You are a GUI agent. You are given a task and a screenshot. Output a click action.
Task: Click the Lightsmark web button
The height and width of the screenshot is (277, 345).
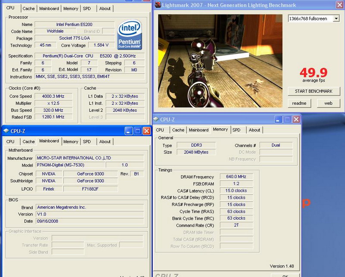328,103
